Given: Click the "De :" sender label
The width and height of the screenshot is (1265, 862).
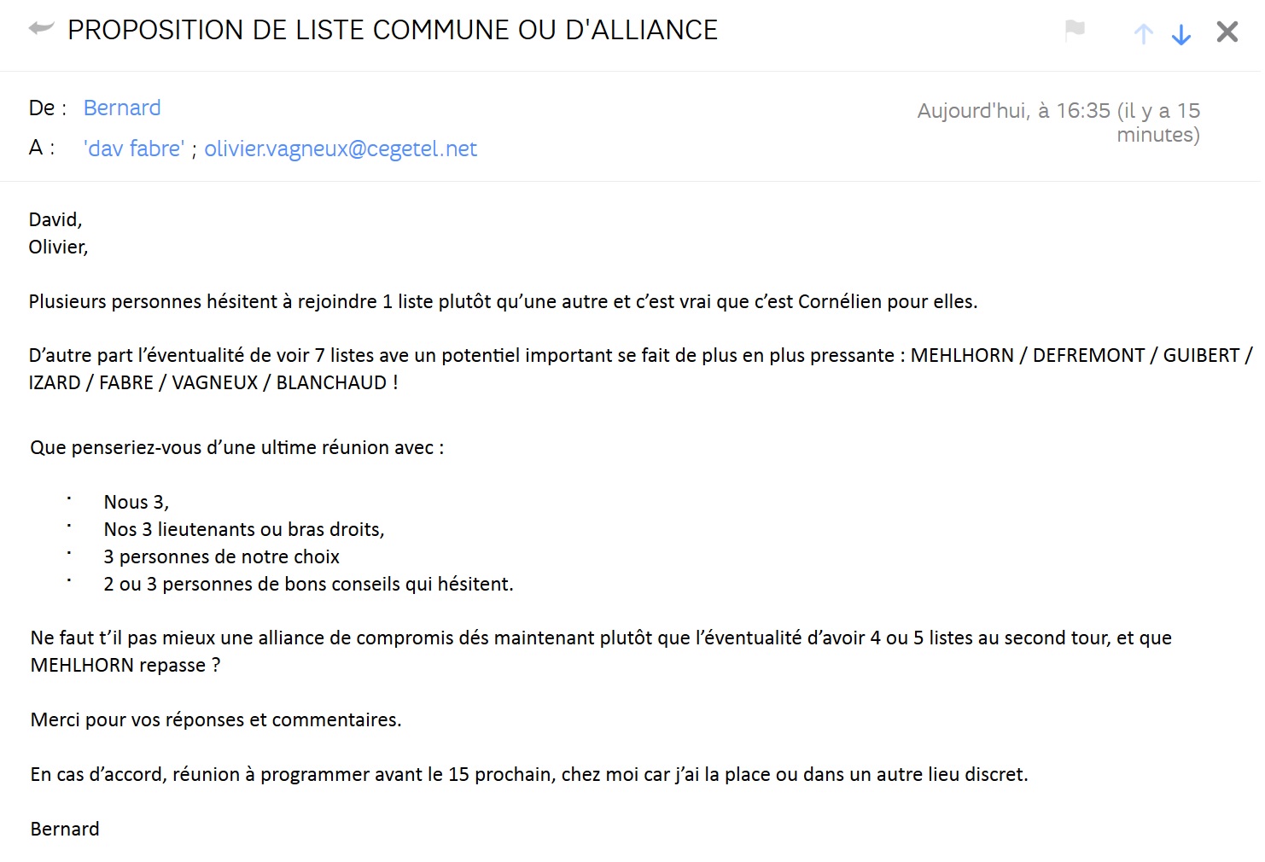Looking at the screenshot, I should point(47,108).
